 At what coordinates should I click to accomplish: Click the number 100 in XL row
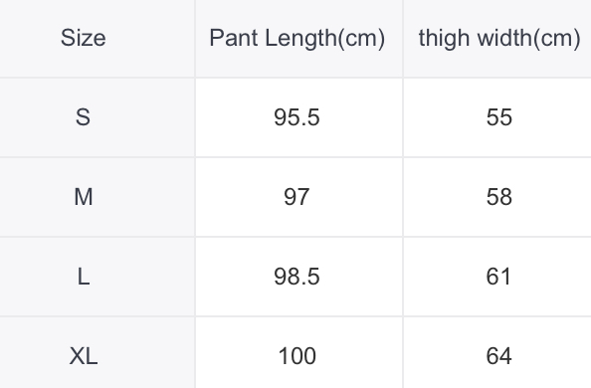(x=297, y=356)
